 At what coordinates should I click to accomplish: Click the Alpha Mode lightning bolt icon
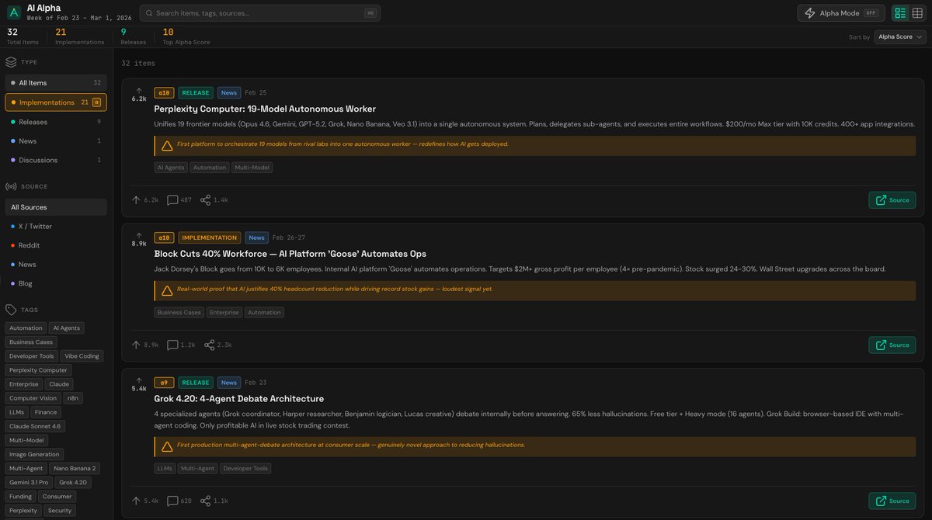[810, 13]
